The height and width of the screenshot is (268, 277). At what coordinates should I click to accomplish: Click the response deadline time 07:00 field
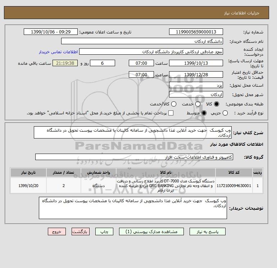pyautogui.click(x=141, y=63)
